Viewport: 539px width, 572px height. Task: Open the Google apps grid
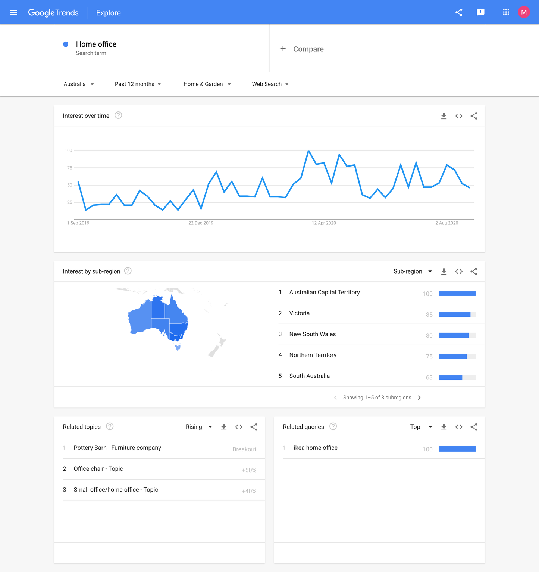506,12
